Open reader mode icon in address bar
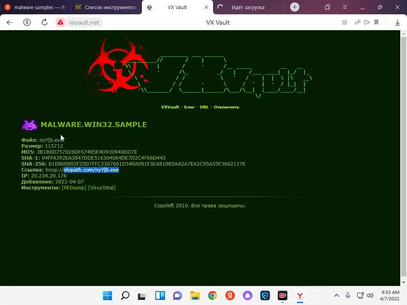407x305 pixels. click(x=345, y=23)
